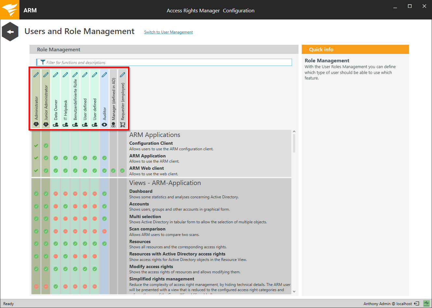Click the funnel filter icon
432x308 pixels.
pyautogui.click(x=43, y=62)
